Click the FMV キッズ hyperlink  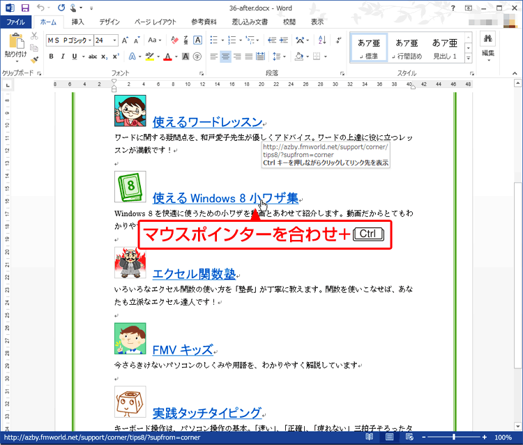[x=183, y=350]
